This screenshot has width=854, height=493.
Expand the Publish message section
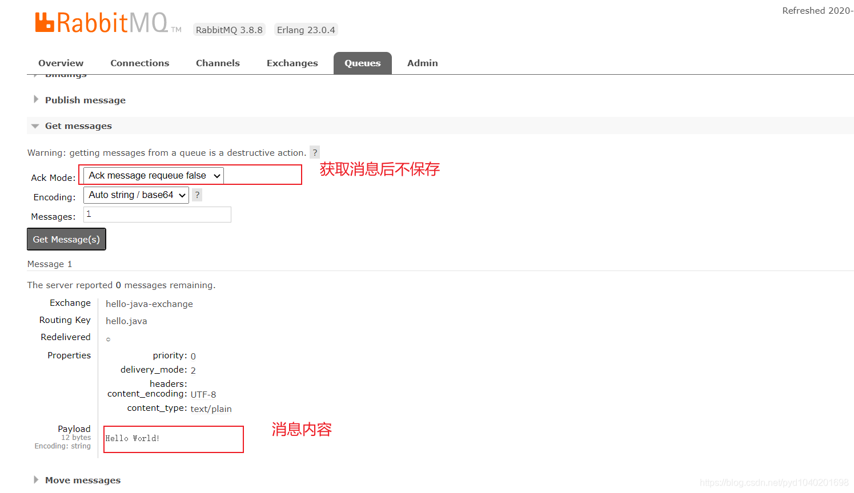(x=85, y=100)
